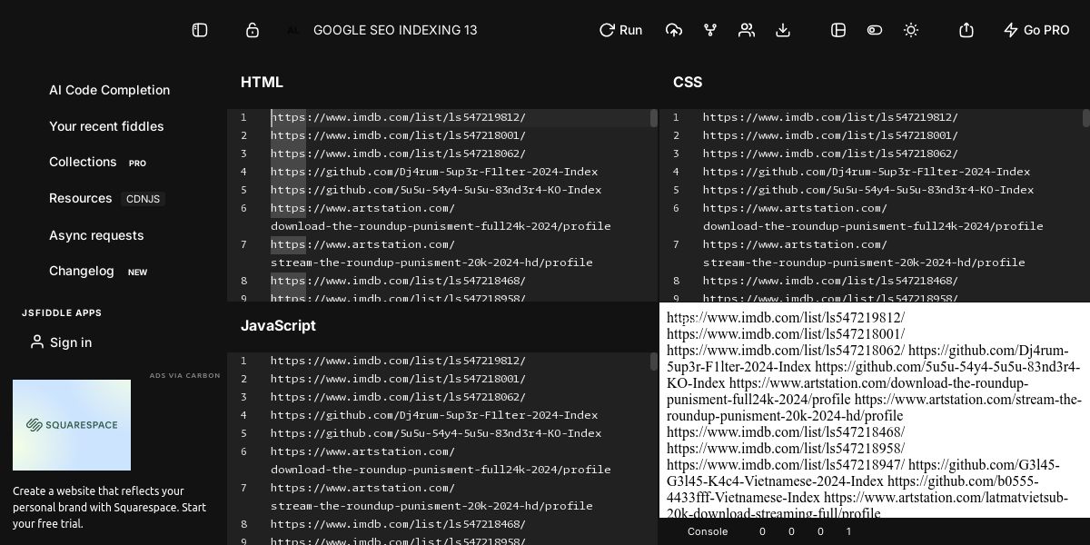
Task: Click CSS line number 4
Action: point(676,172)
